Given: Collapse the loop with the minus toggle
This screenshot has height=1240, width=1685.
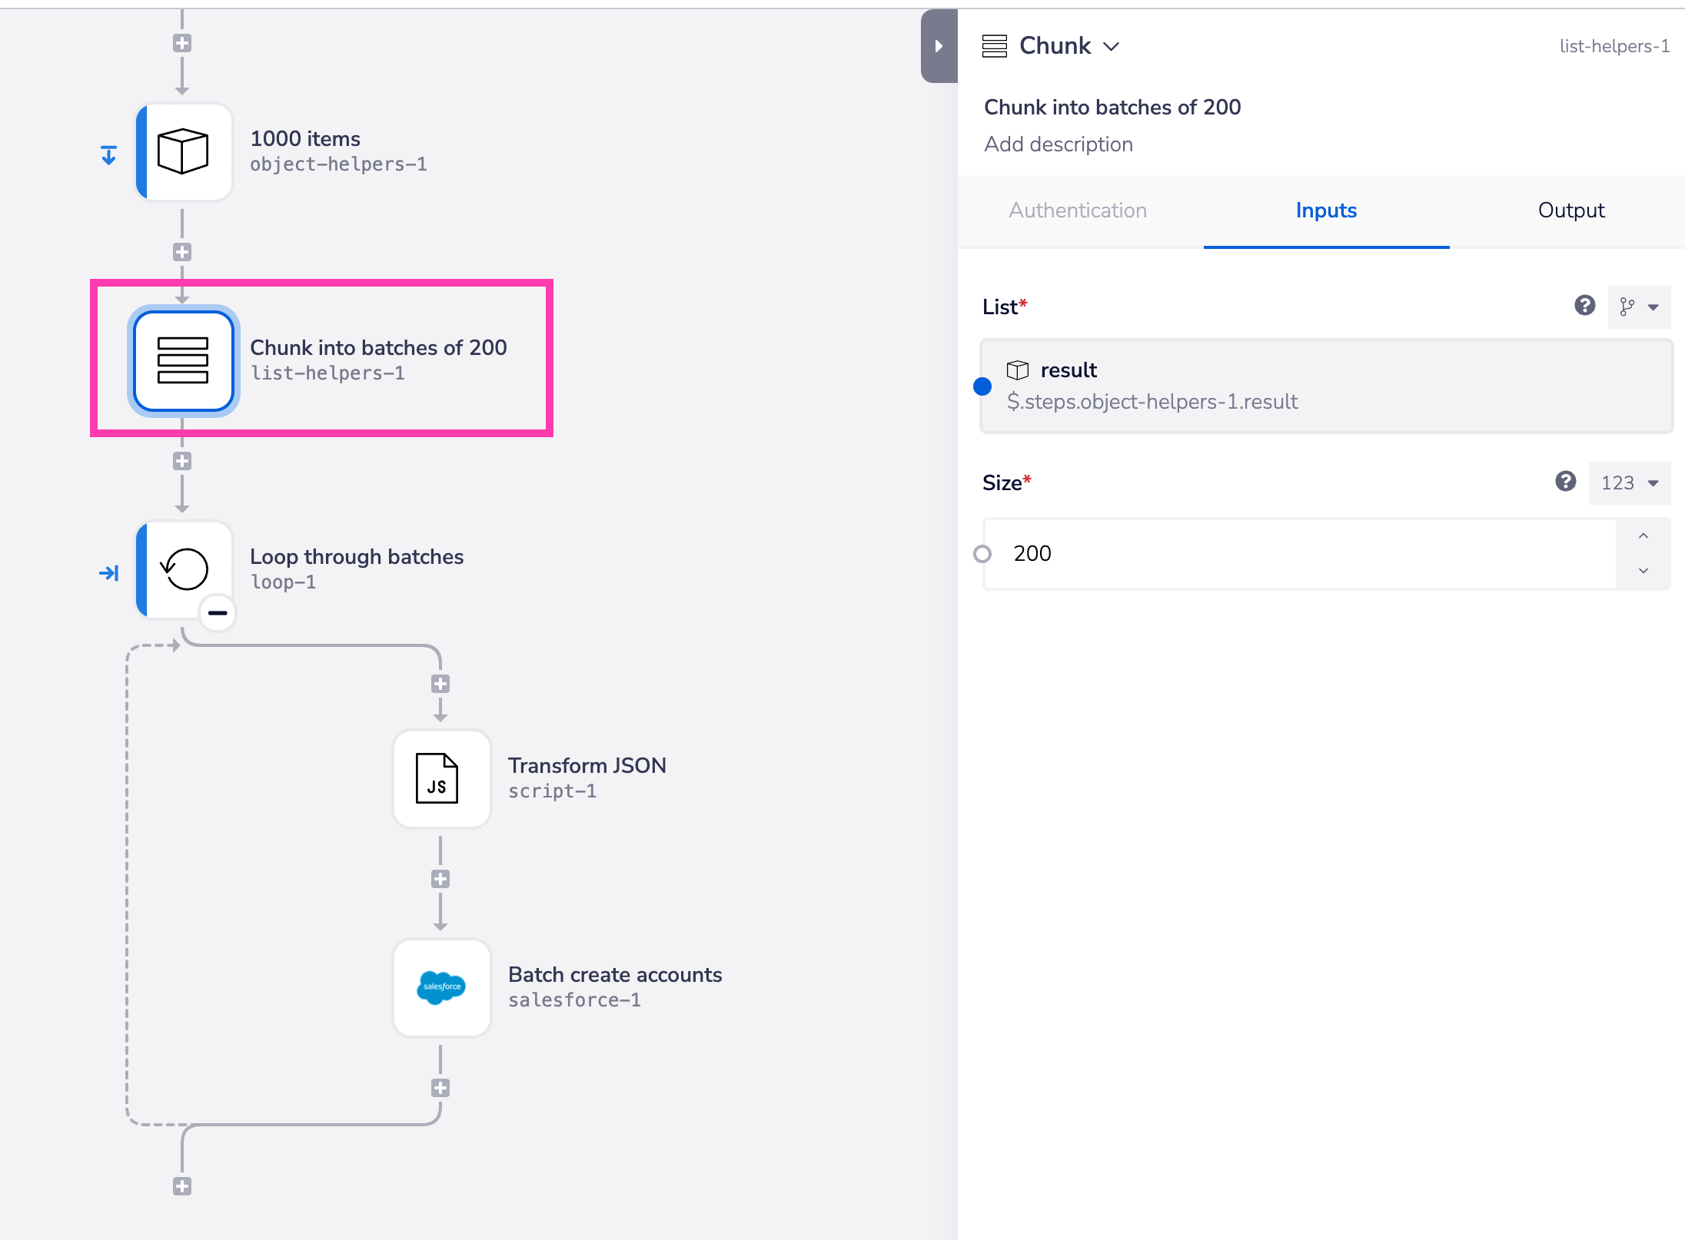Looking at the screenshot, I should (218, 613).
